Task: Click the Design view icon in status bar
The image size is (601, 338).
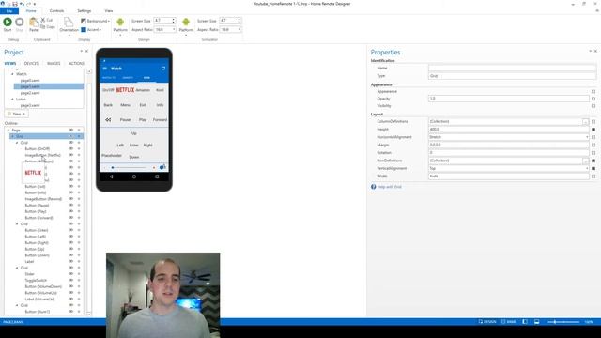Action: (x=481, y=322)
